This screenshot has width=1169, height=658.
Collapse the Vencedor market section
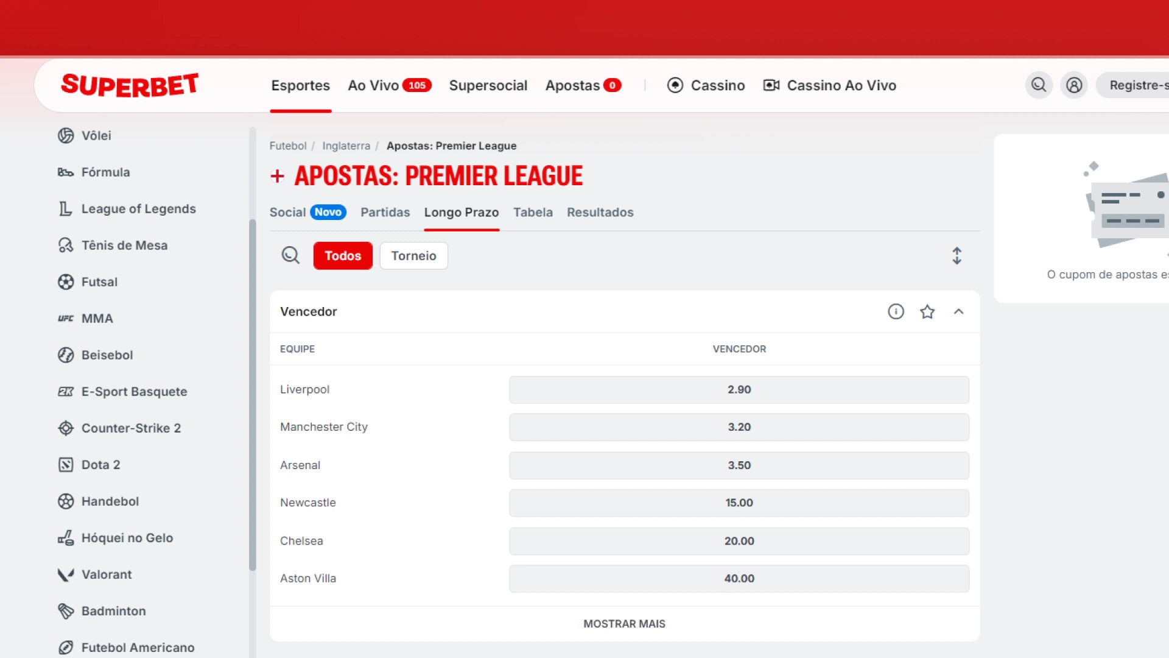(959, 312)
